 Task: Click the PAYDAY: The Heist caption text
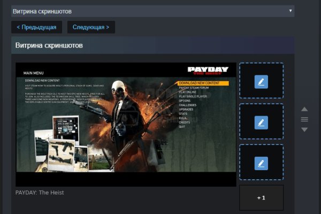[40, 192]
